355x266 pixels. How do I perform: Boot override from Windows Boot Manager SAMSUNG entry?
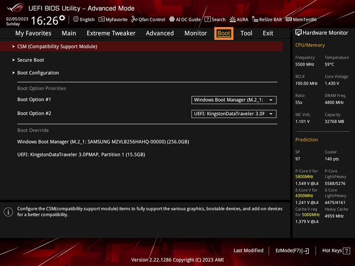click(103, 142)
